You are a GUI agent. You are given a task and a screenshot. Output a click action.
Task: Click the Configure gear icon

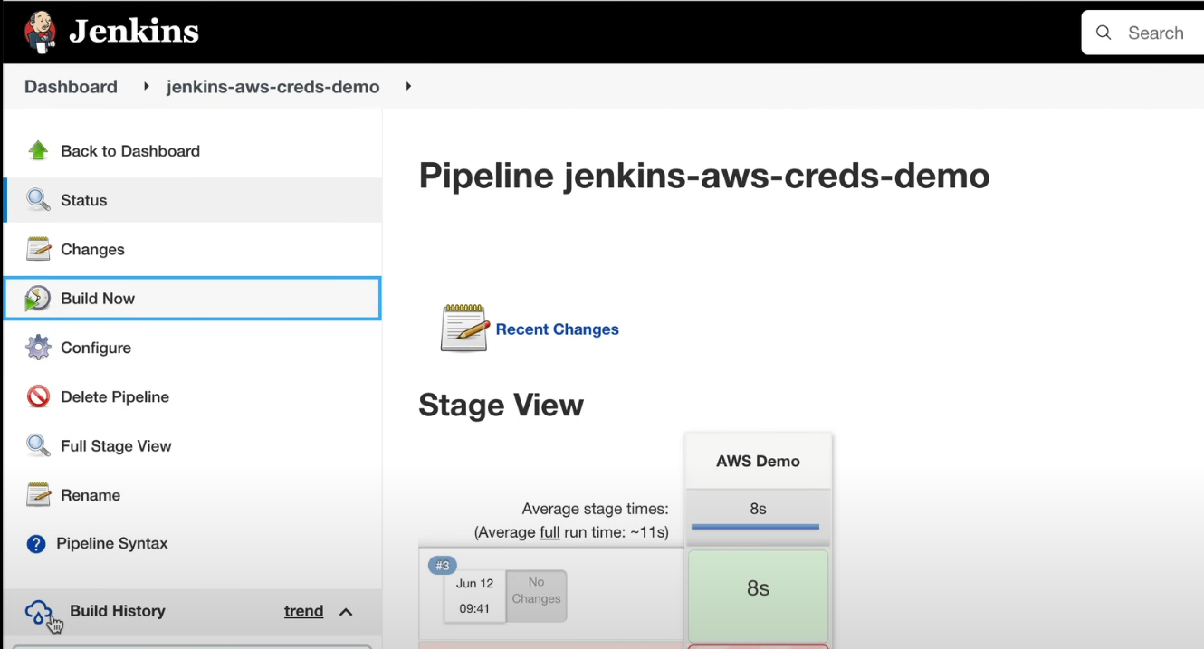(38, 348)
